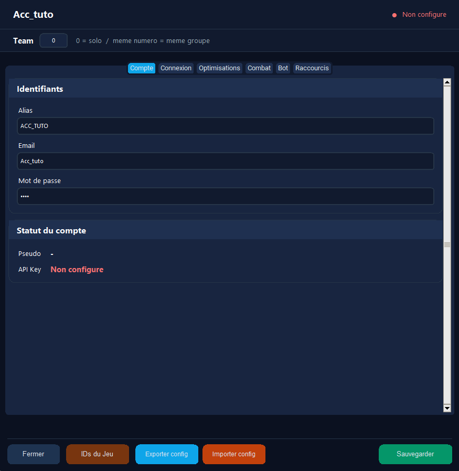This screenshot has height=471, width=459.
Task: Go to the Combat tab
Action: pyautogui.click(x=259, y=68)
